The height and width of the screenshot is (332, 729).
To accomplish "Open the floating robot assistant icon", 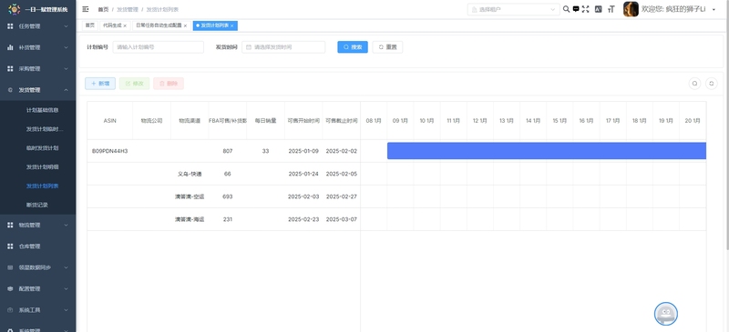I will pos(666,314).
